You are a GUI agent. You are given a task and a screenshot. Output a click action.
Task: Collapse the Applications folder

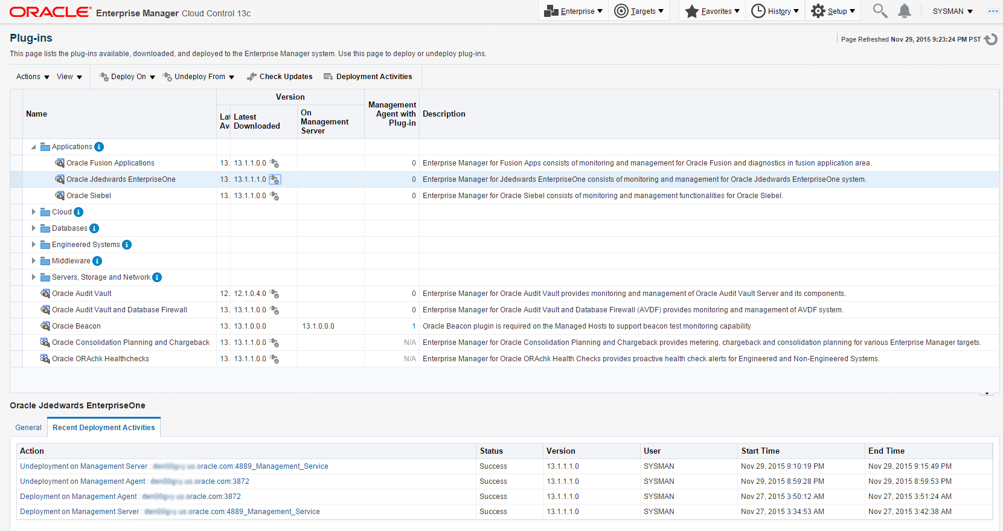tap(33, 147)
